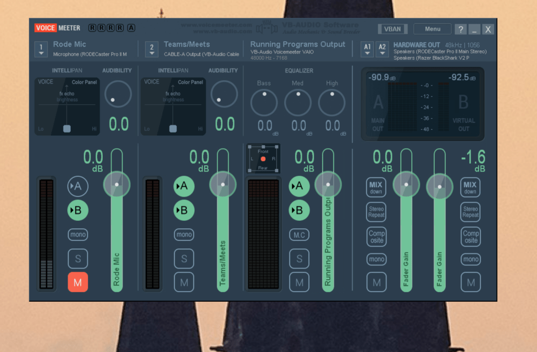This screenshot has width=537, height=352.
Task: Click the Bass equalizer knob
Action: point(264,102)
